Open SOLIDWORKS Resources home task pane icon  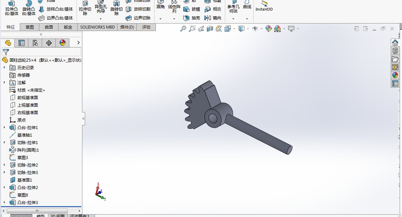pyautogui.click(x=395, y=43)
